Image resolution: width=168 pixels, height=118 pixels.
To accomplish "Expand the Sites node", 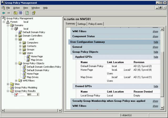I will pyautogui.click(x=8, y=84).
